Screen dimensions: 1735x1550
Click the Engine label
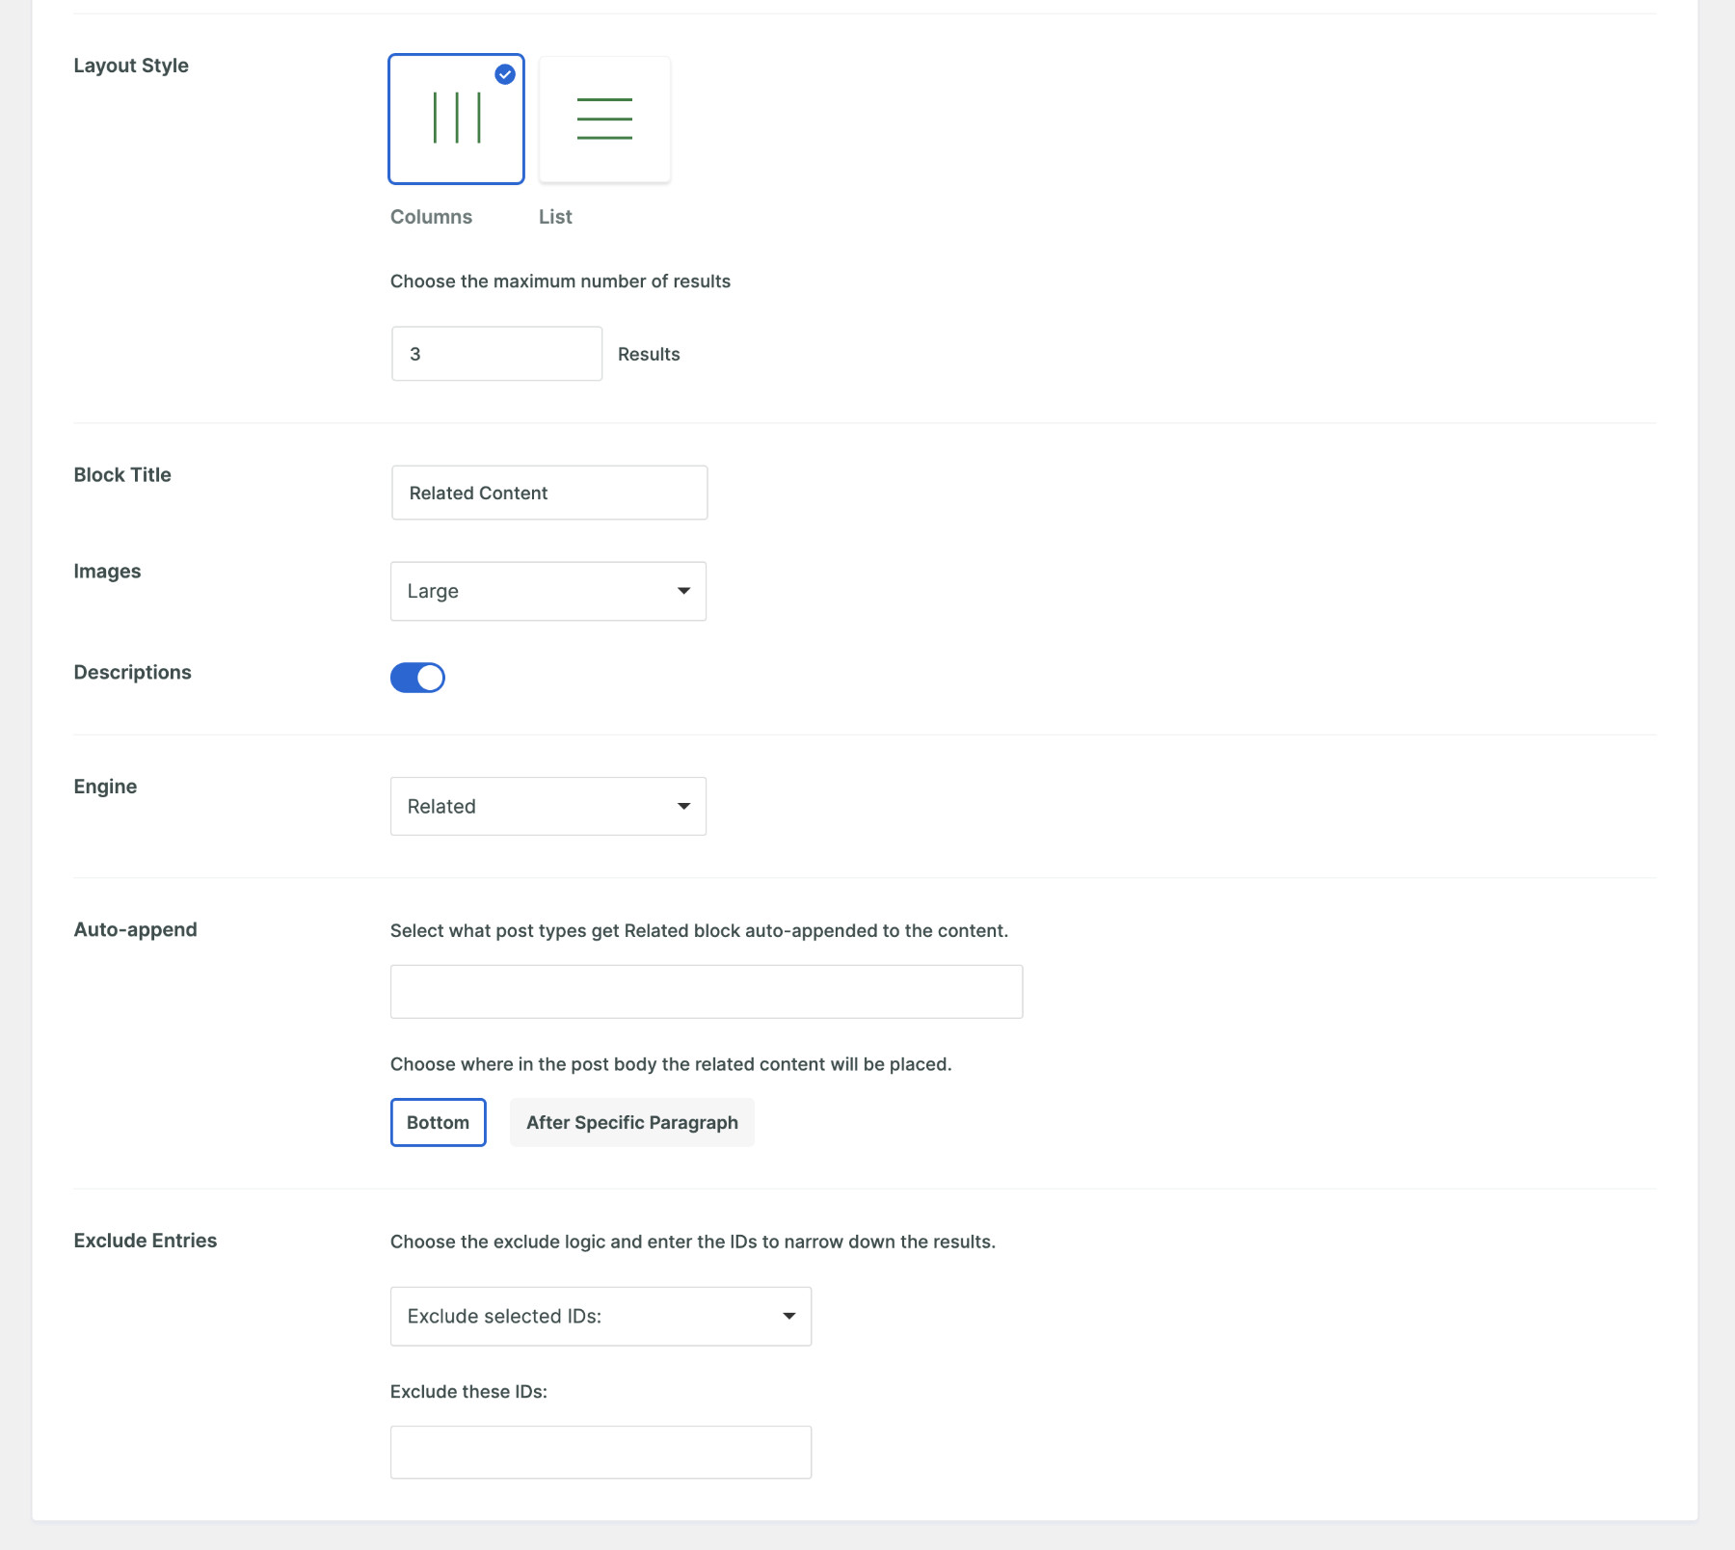pyautogui.click(x=106, y=787)
